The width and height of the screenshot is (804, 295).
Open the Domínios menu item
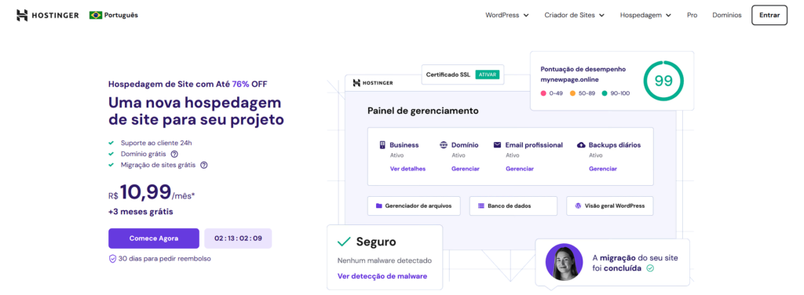[726, 16]
